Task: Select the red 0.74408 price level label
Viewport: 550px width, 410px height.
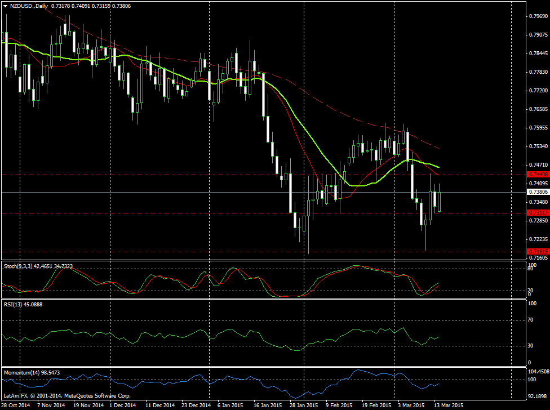Action: coord(537,175)
